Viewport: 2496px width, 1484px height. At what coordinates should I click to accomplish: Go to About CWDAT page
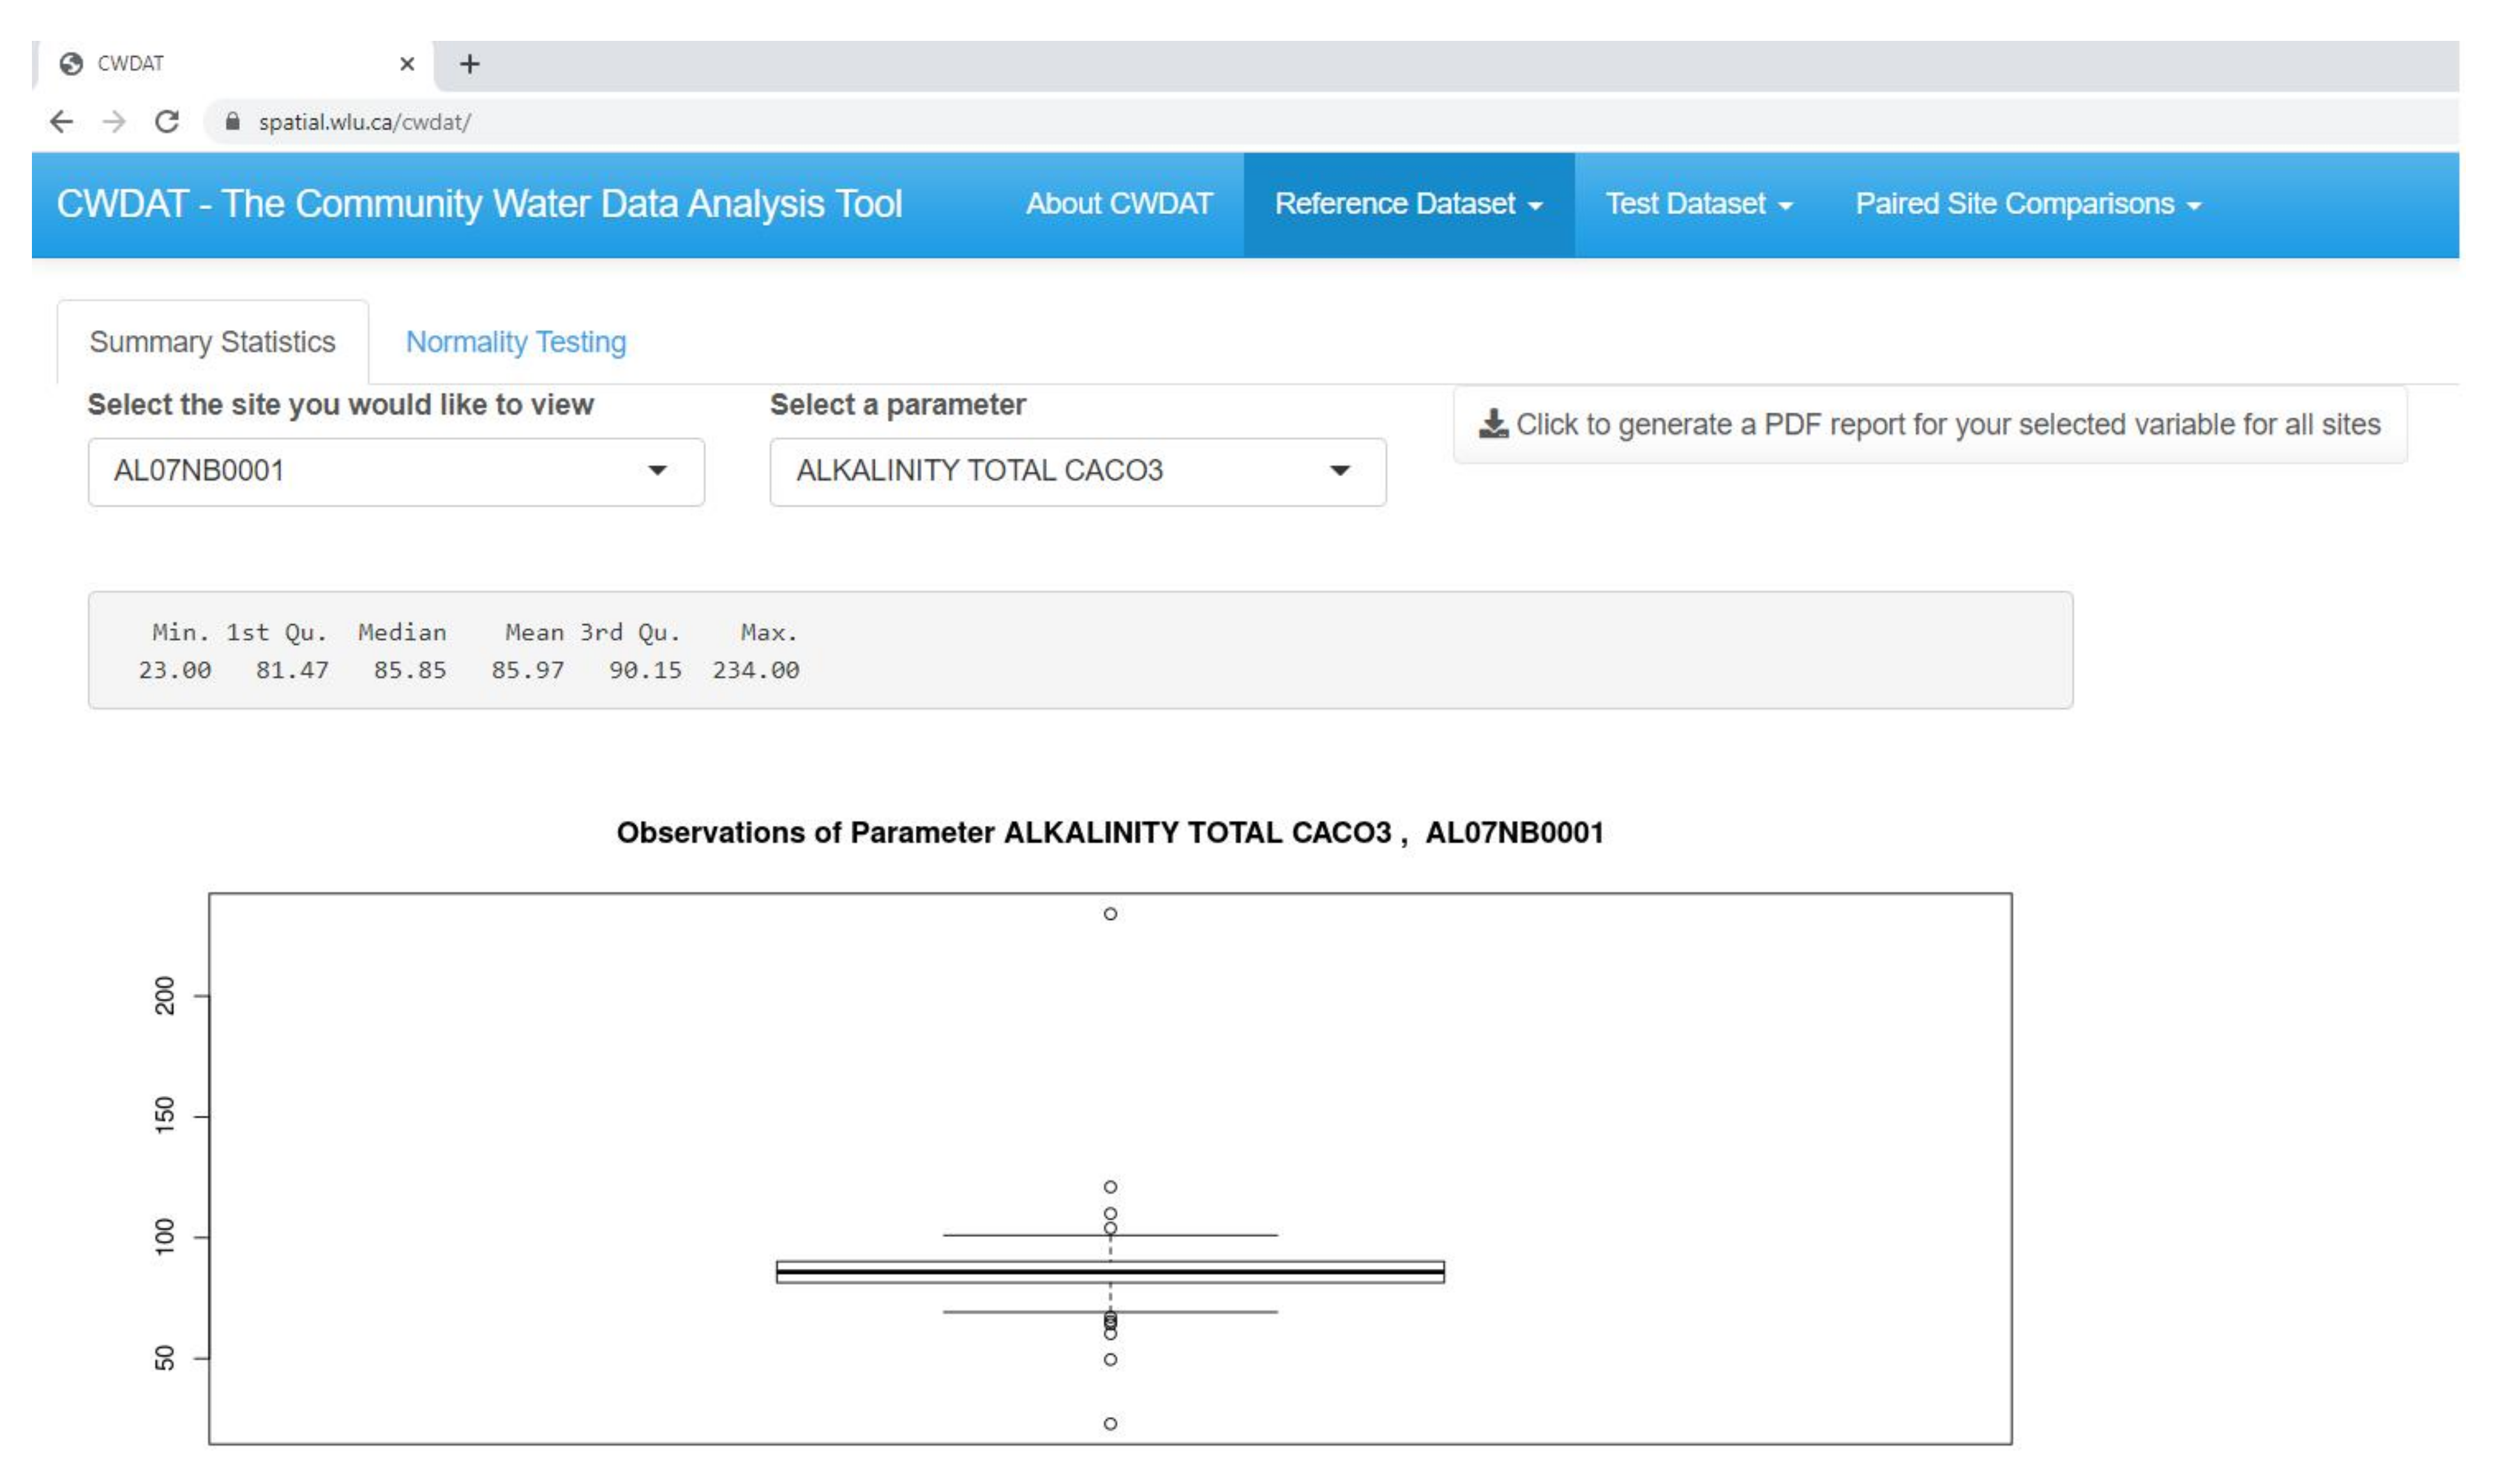pyautogui.click(x=1118, y=205)
